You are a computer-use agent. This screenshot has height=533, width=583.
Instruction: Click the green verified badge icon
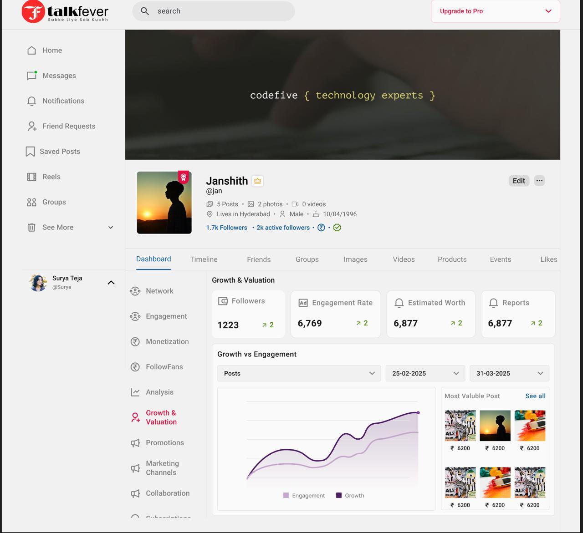pos(337,228)
